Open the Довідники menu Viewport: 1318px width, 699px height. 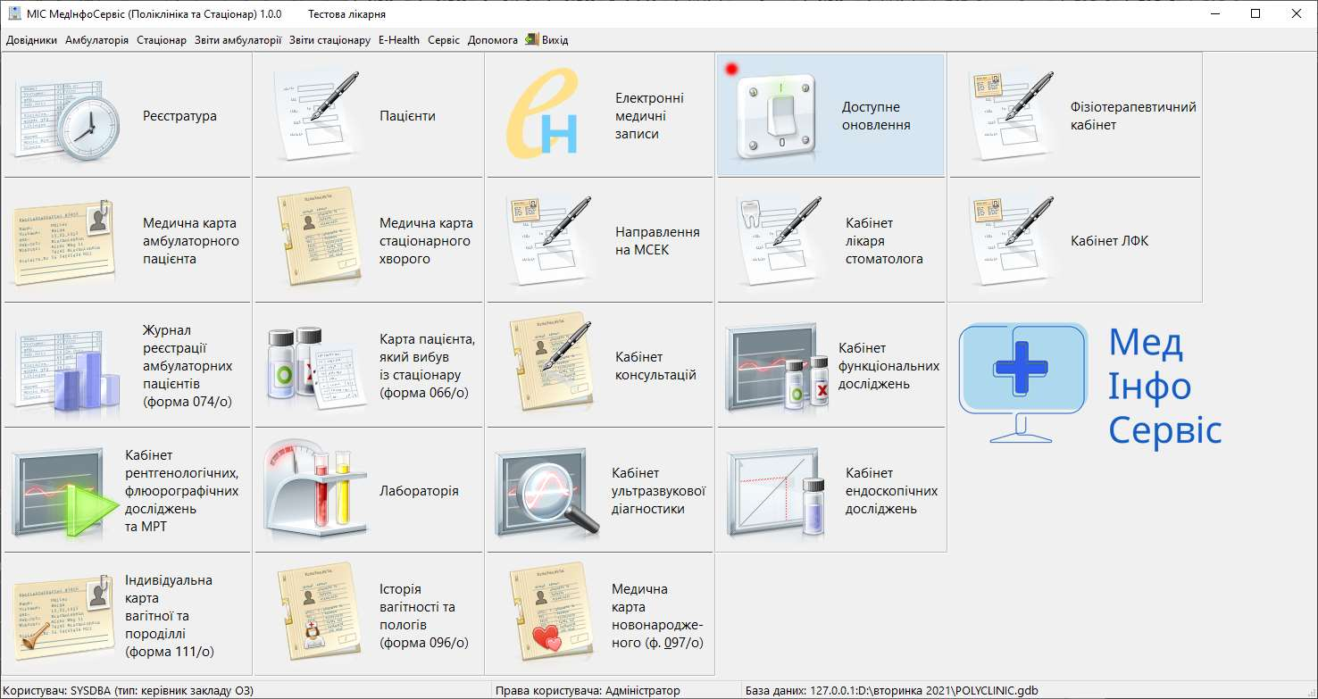[x=31, y=40]
